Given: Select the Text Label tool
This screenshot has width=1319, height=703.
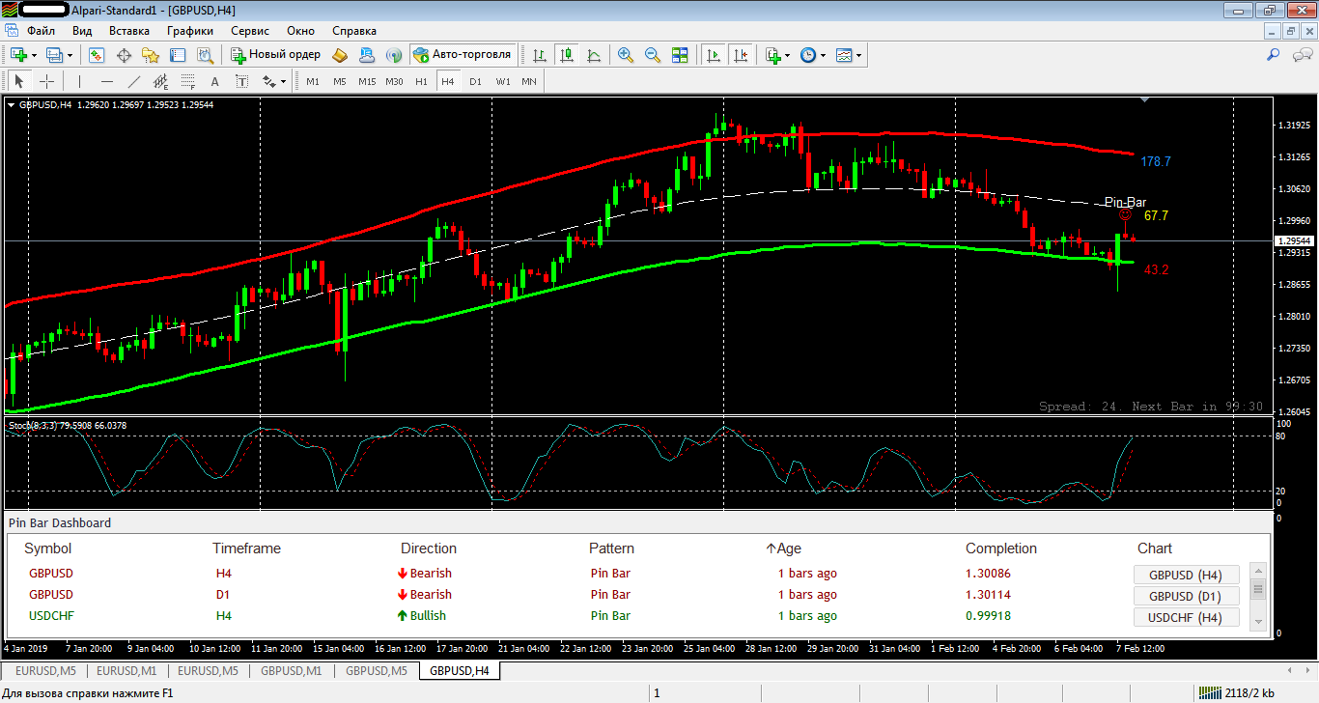Looking at the screenshot, I should pos(242,81).
